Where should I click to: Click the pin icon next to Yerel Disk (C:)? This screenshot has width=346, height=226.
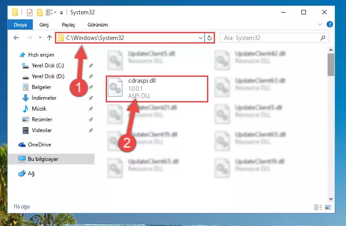click(91, 66)
